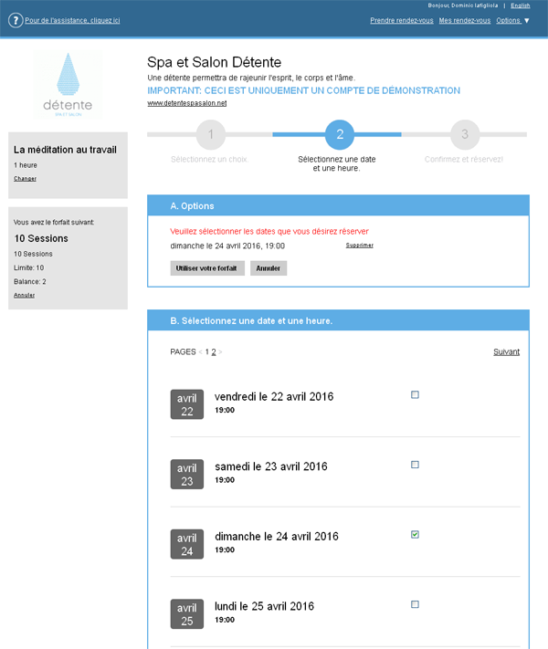This screenshot has width=548, height=649.
Task: Click the avril 23 calendar date icon
Action: [x=187, y=474]
